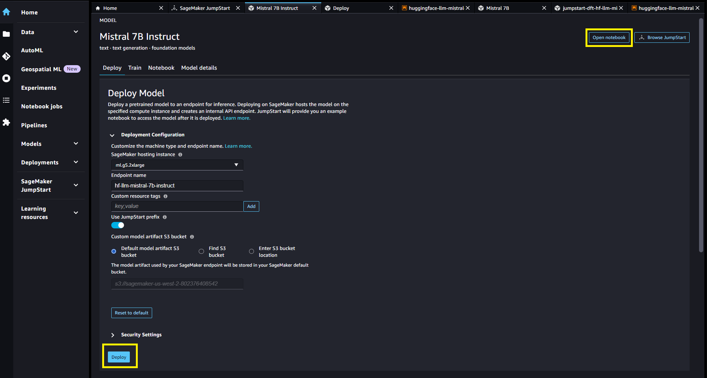Expand the Learning resources sidebar section
The height and width of the screenshot is (378, 707).
pos(76,213)
